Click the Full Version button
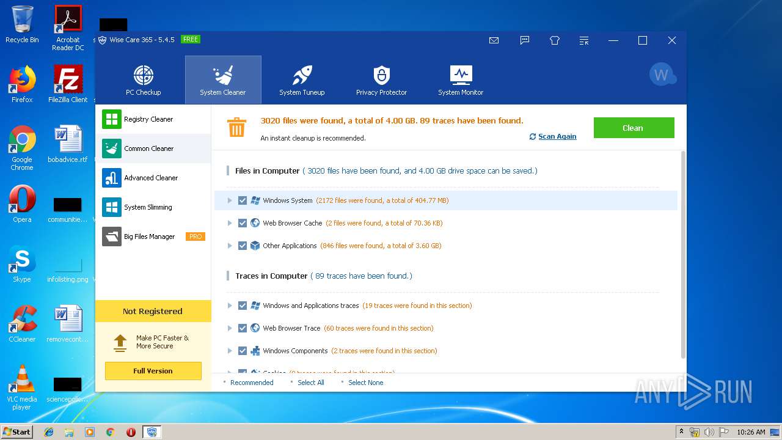The width and height of the screenshot is (782, 440). [153, 371]
